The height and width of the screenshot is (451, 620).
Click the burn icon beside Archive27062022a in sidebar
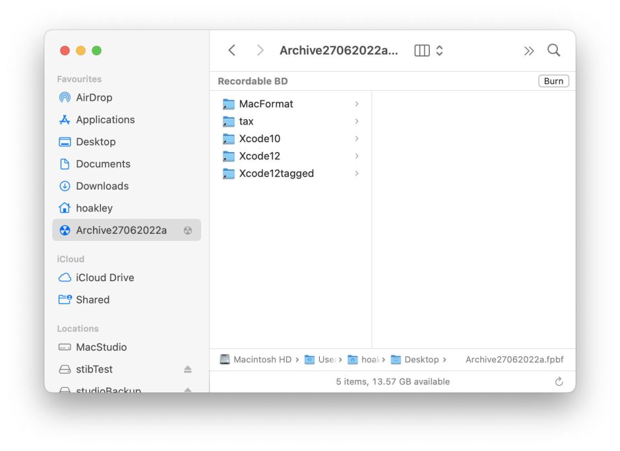(188, 230)
